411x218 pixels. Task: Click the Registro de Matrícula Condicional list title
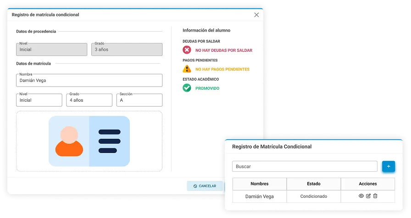click(x=272, y=147)
